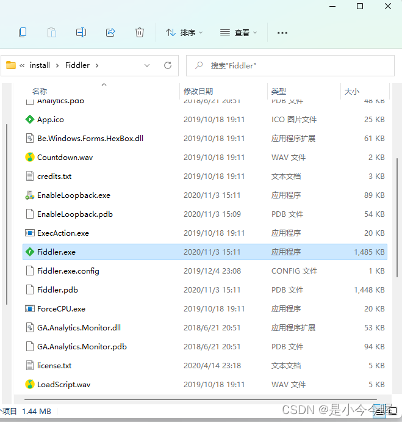Click the EnableLoopback.exe icon

(30, 195)
